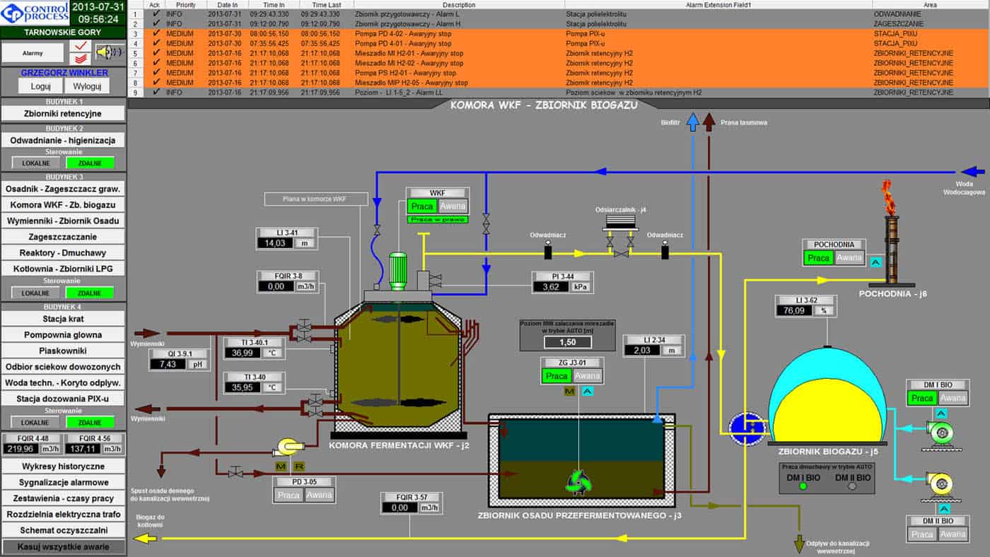Select the green WKF mixer motor
This screenshot has height=557, width=990.
397,269
